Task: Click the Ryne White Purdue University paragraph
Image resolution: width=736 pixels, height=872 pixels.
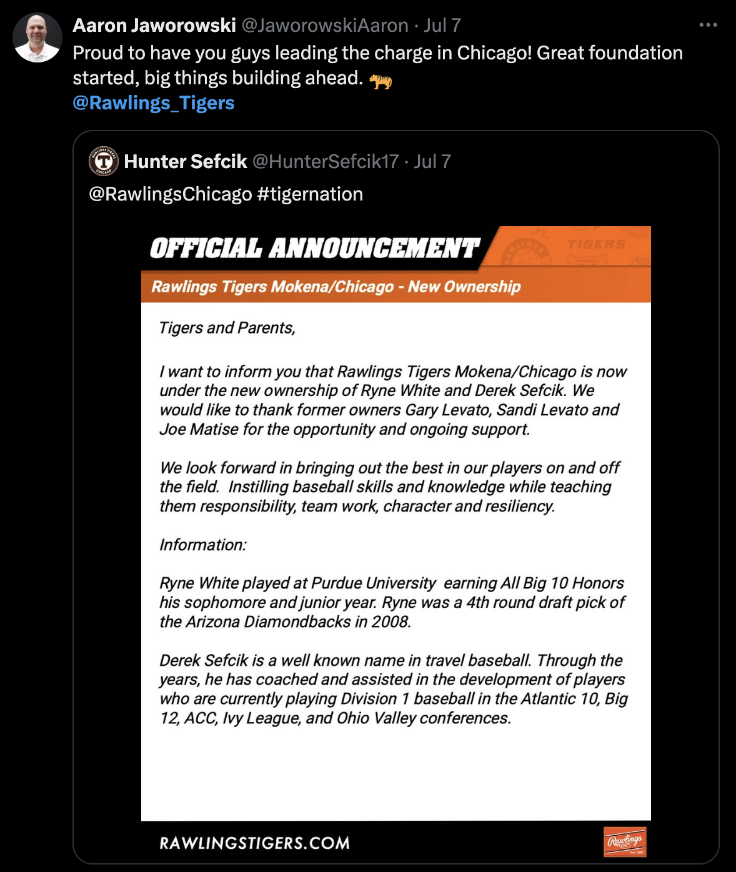Action: pos(392,602)
